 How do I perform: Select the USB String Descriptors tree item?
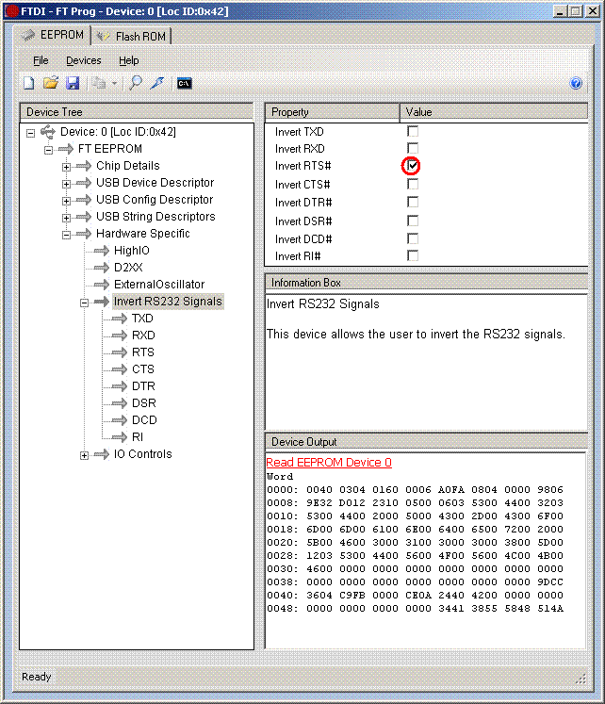click(x=155, y=217)
